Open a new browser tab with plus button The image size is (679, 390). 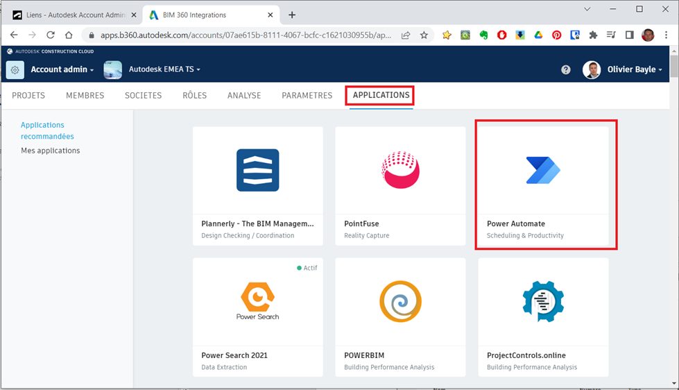click(292, 15)
